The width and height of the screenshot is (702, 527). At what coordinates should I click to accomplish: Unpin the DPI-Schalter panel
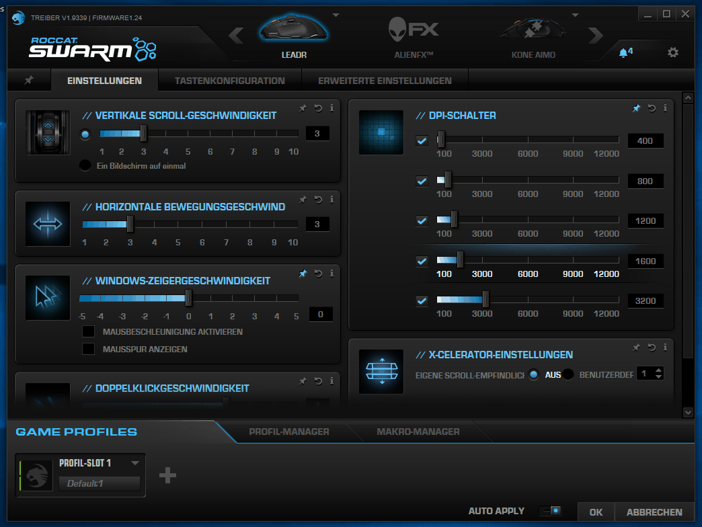click(636, 108)
